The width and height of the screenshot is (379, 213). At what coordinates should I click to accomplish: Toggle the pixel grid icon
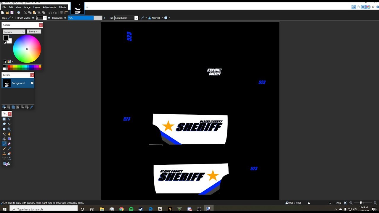tap(62, 12)
